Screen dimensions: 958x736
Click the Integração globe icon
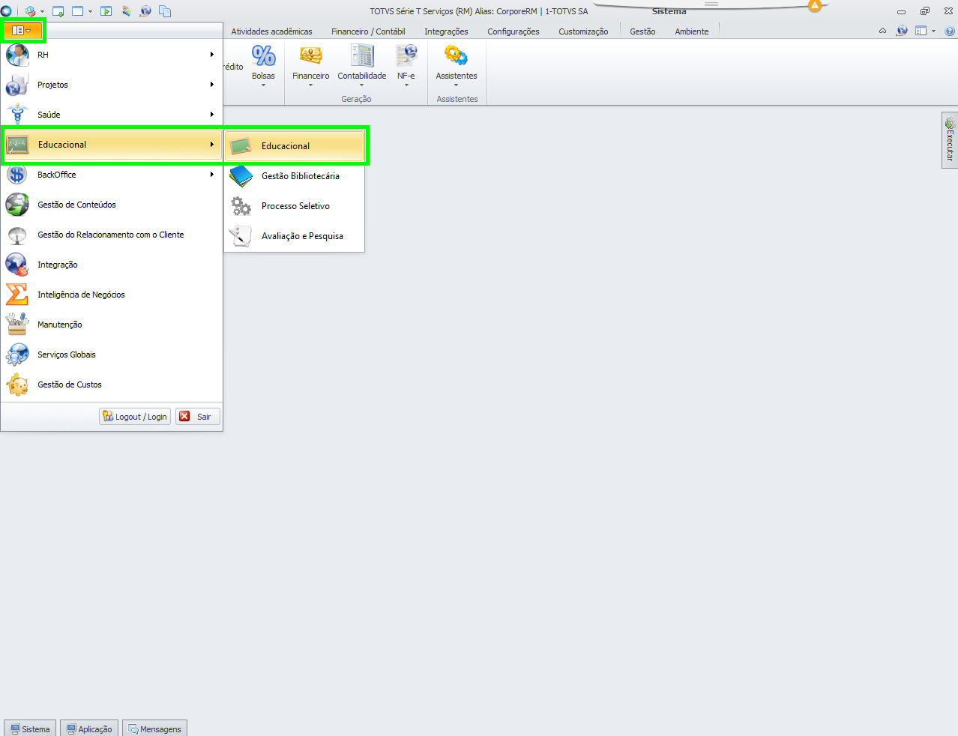coord(17,265)
